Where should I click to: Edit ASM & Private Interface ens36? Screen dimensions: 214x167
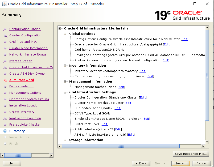pyautogui.click(x=131, y=135)
